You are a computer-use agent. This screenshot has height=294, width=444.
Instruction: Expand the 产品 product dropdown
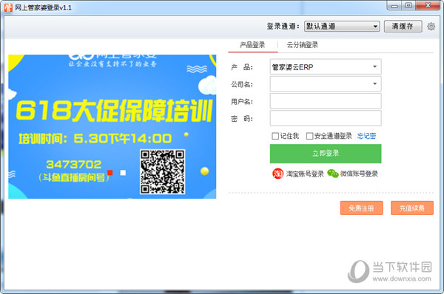point(326,66)
